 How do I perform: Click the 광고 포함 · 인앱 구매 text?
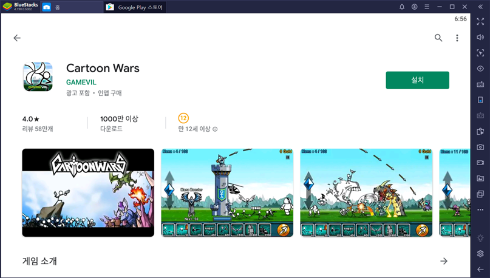(94, 93)
